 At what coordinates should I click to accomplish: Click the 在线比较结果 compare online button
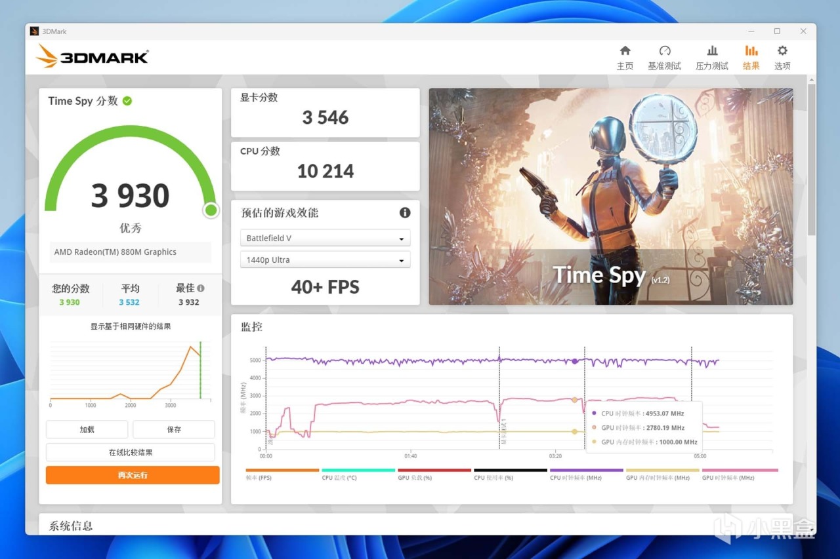131,452
